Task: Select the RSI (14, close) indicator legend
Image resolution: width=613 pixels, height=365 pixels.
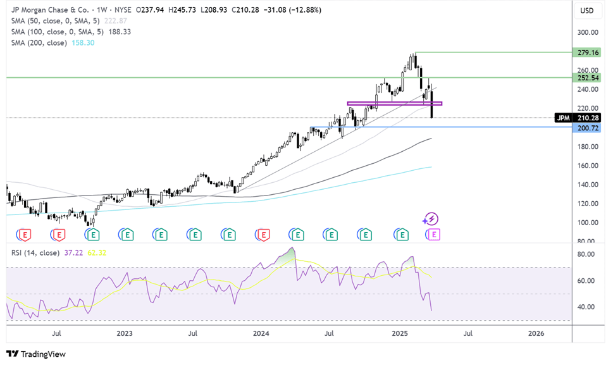Action: tap(35, 253)
